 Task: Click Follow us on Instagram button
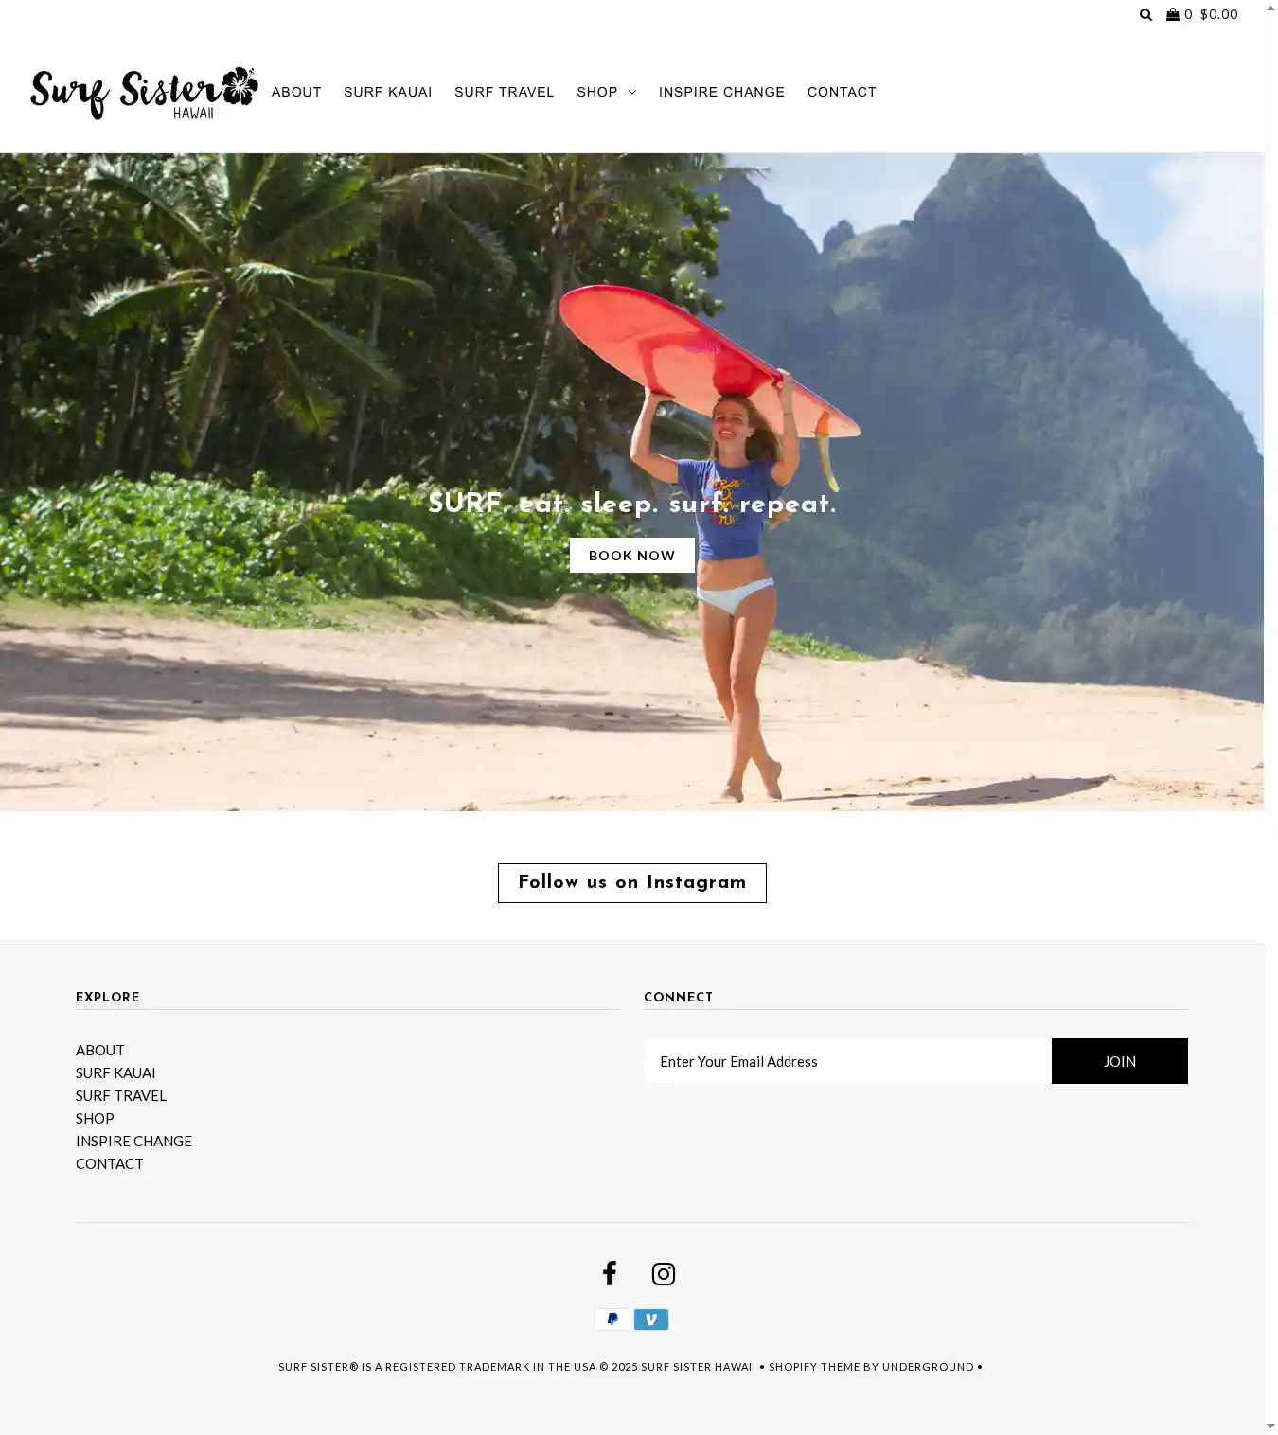coord(632,883)
